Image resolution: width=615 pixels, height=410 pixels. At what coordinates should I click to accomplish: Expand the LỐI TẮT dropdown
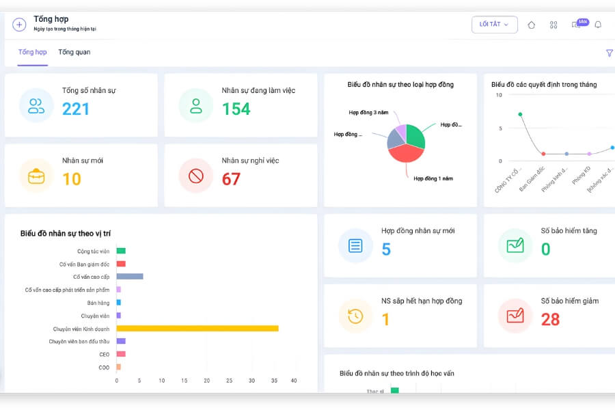[x=494, y=25]
